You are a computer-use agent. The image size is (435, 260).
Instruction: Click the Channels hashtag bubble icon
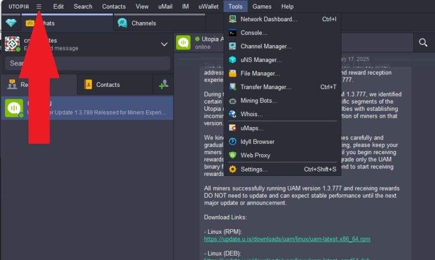pos(122,23)
